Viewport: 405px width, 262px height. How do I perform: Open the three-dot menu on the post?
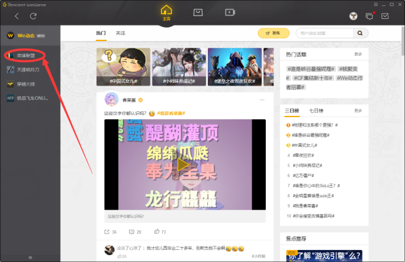262,100
